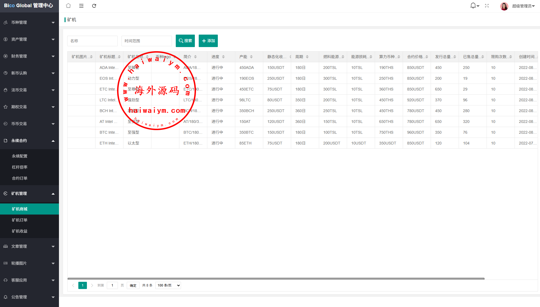Open 矿机订单 submenu item
Viewport: 540px width, 307px height.
(x=20, y=220)
